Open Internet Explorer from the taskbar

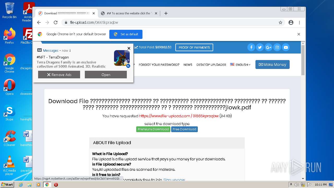click(x=21, y=185)
